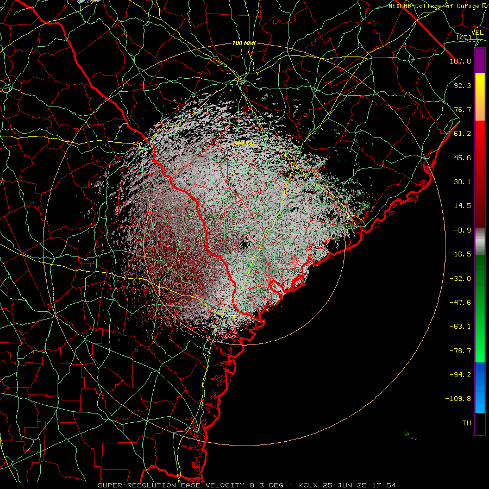Image resolution: width=489 pixels, height=489 pixels.
Task: Pick the green segment of the color bar
Action: pyautogui.click(x=480, y=309)
